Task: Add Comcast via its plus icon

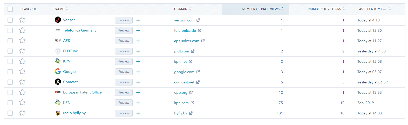Action: point(138,82)
